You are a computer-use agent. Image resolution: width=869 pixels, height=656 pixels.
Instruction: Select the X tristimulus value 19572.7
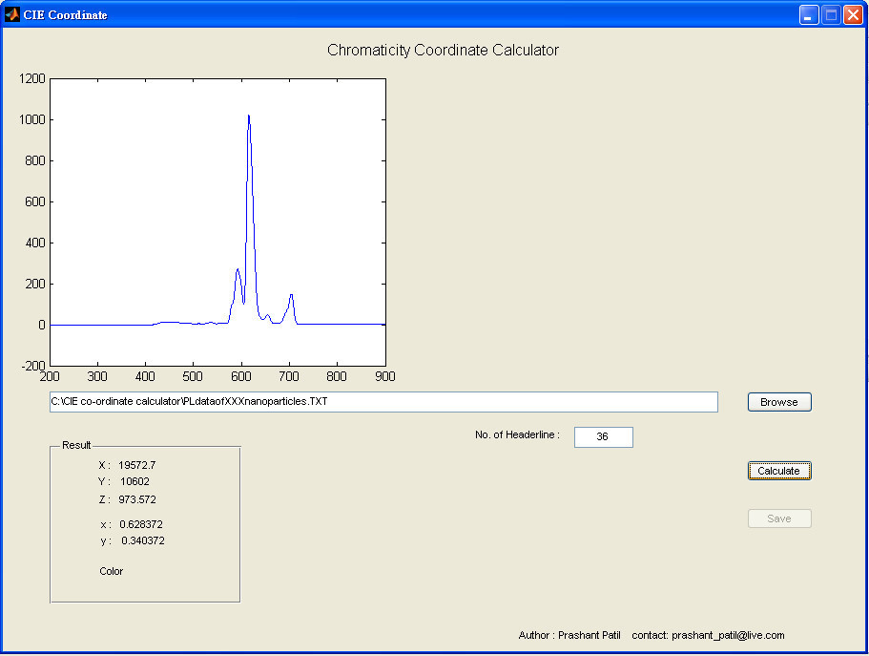tap(136, 465)
